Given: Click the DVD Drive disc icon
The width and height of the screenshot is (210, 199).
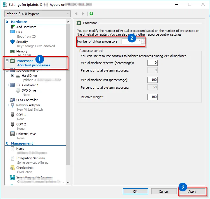Looking at the screenshot, I should [18, 90].
